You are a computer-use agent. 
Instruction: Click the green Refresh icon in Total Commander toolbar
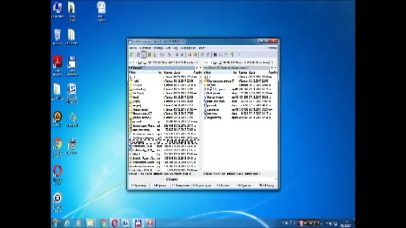coord(131,55)
